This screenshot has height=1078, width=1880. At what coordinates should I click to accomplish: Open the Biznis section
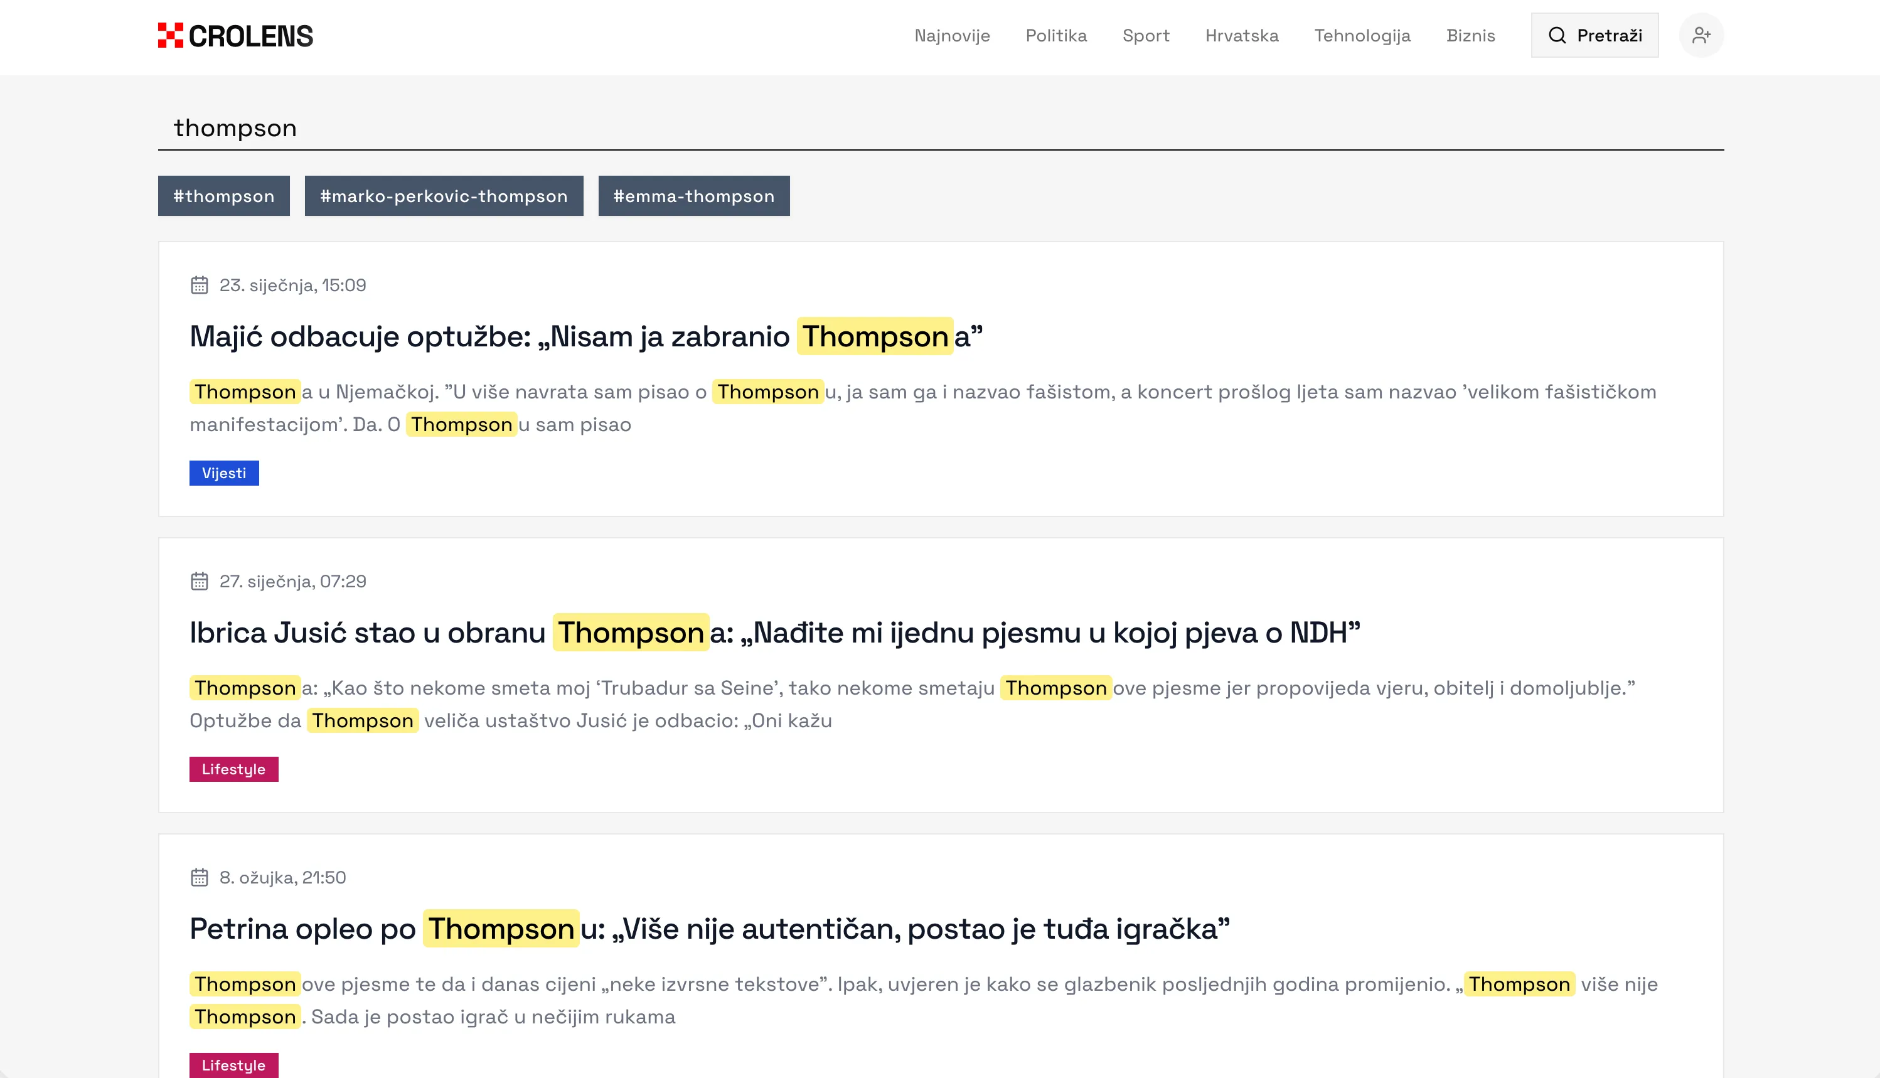[x=1470, y=36]
